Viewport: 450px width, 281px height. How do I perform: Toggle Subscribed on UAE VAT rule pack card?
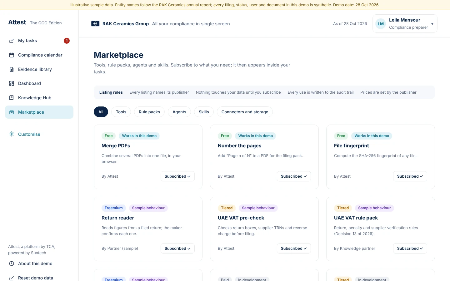click(410, 249)
